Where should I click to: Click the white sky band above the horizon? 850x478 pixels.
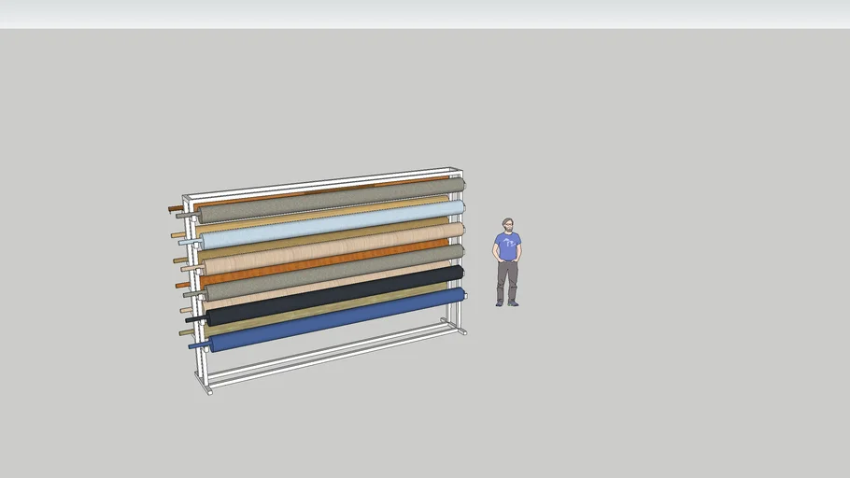(x=425, y=14)
